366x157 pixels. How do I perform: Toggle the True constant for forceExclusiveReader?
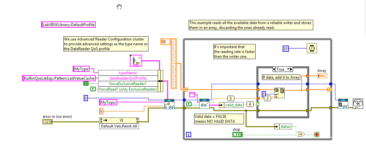point(86,83)
